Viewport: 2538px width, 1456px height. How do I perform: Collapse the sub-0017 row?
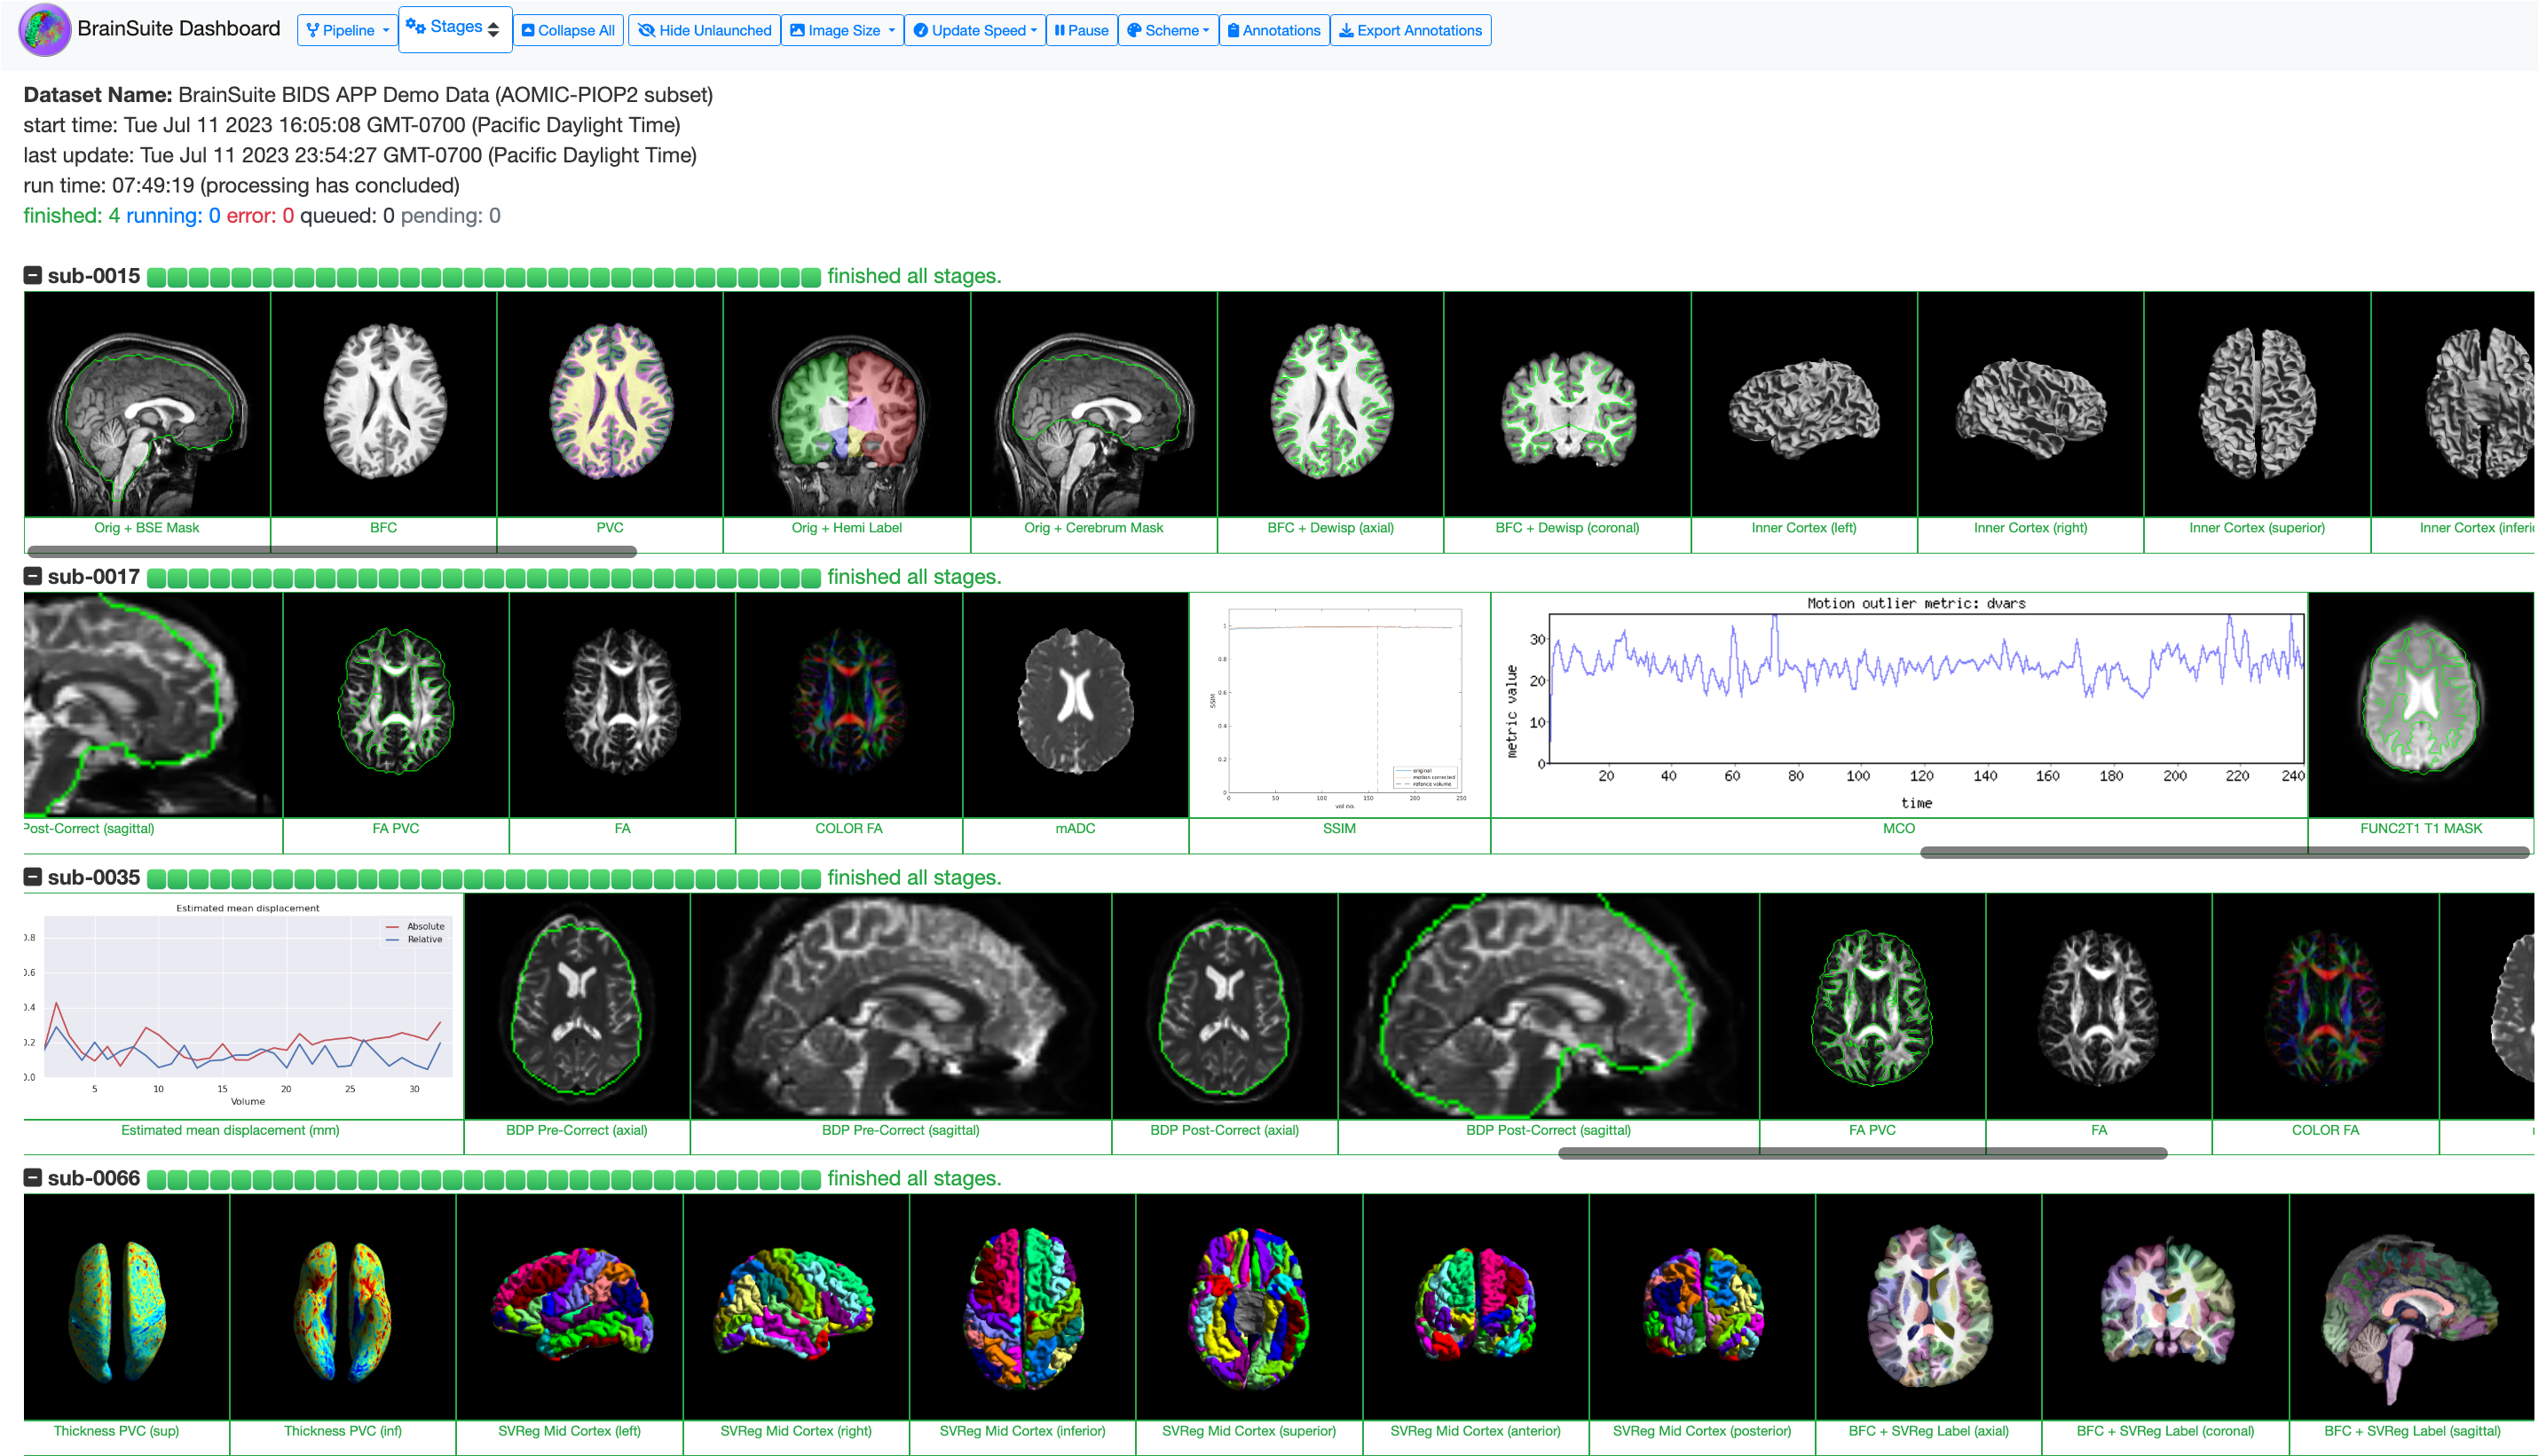pos(33,576)
